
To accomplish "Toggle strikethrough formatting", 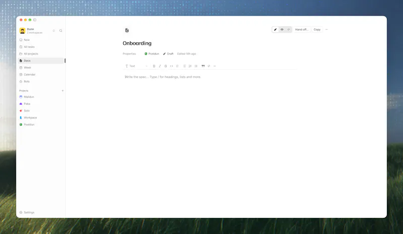I will pyautogui.click(x=166, y=66).
